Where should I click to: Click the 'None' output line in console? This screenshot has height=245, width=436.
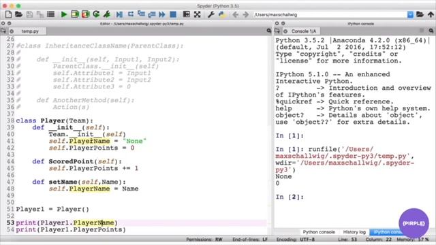click(283, 177)
